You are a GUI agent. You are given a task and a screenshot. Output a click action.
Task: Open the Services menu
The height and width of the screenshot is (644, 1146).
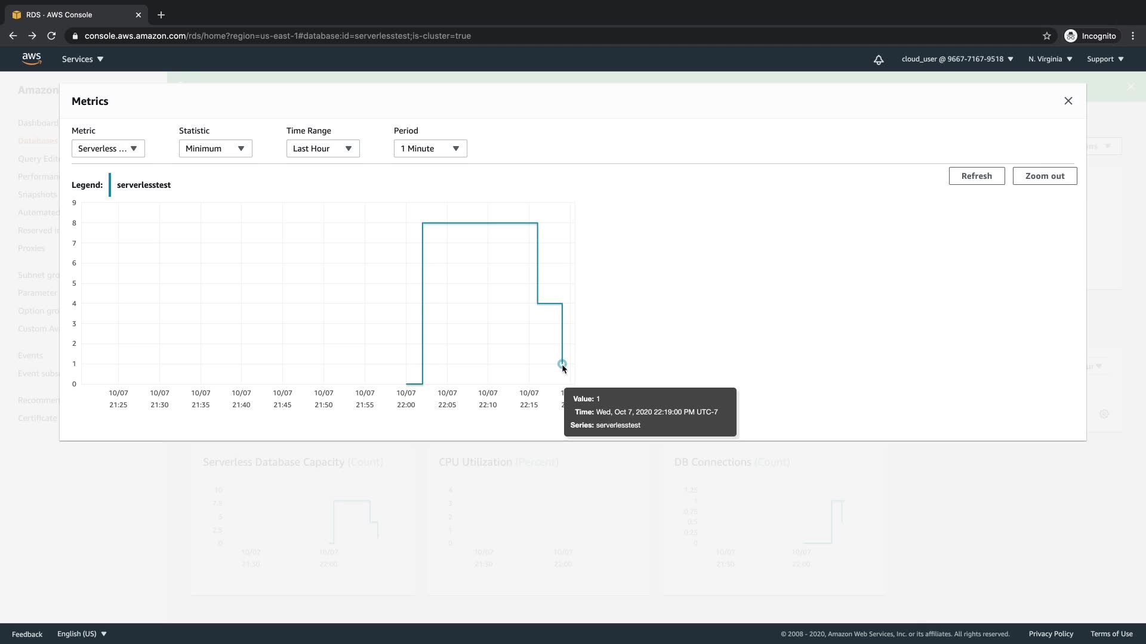click(x=82, y=59)
